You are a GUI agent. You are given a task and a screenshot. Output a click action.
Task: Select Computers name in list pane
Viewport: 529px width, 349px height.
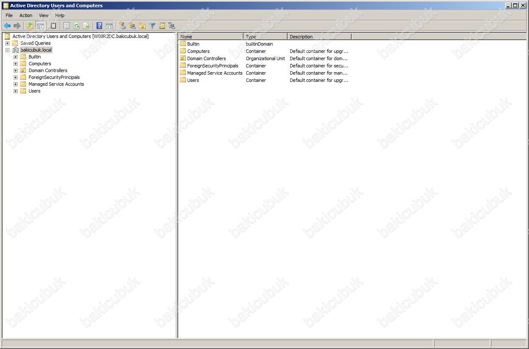tap(198, 51)
